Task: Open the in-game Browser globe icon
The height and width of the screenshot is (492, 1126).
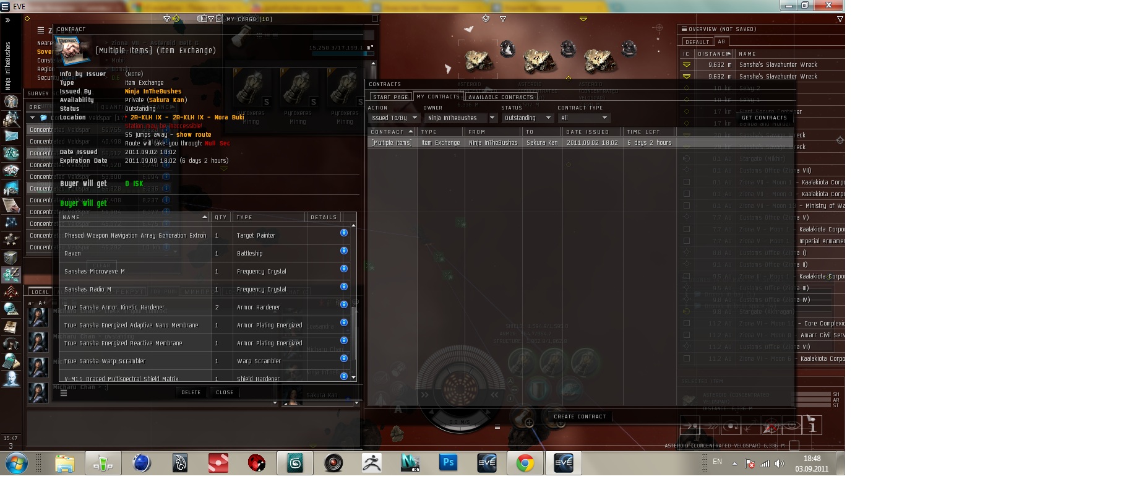Action: tap(11, 309)
